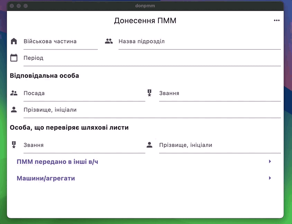
Task: Click the person icon in шляхові листи section
Action: coord(149,145)
